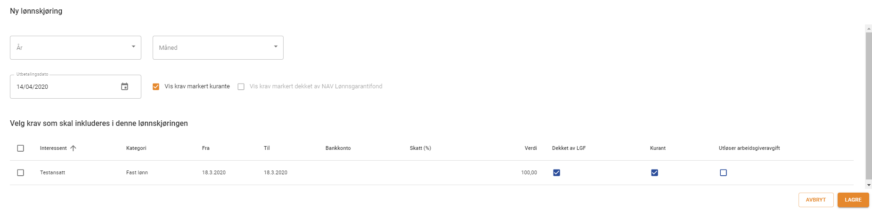Sort by Interessent column arrow

click(x=73, y=148)
